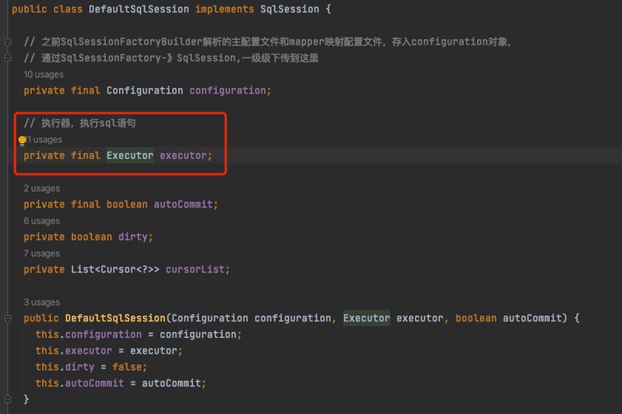Screen dimensions: 622x414
Task: Click the fold end marker of the comment block
Action: point(7,58)
